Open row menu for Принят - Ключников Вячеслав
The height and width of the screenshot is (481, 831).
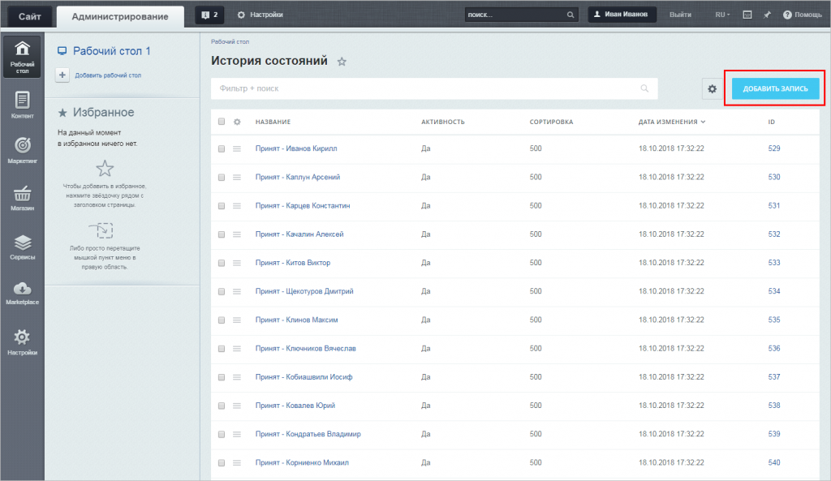click(237, 349)
